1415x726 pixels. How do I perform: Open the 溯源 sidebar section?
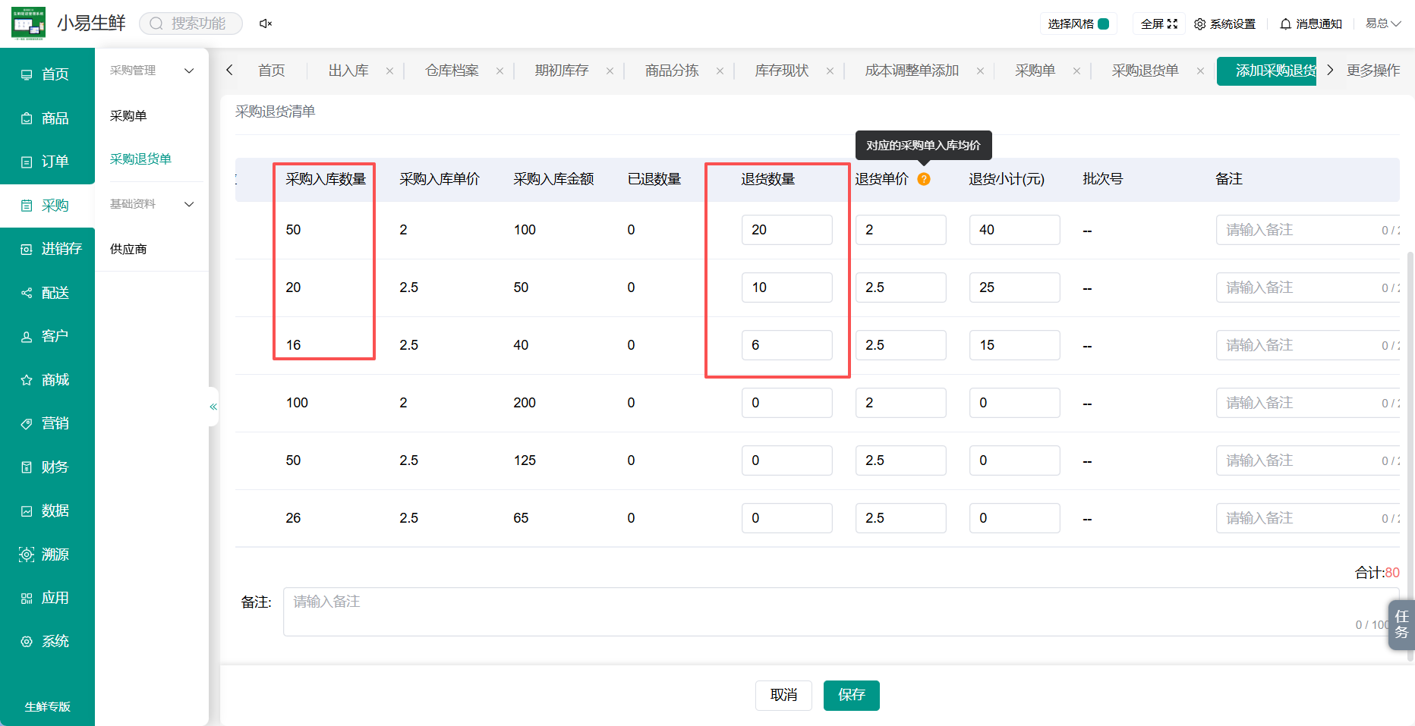47,555
